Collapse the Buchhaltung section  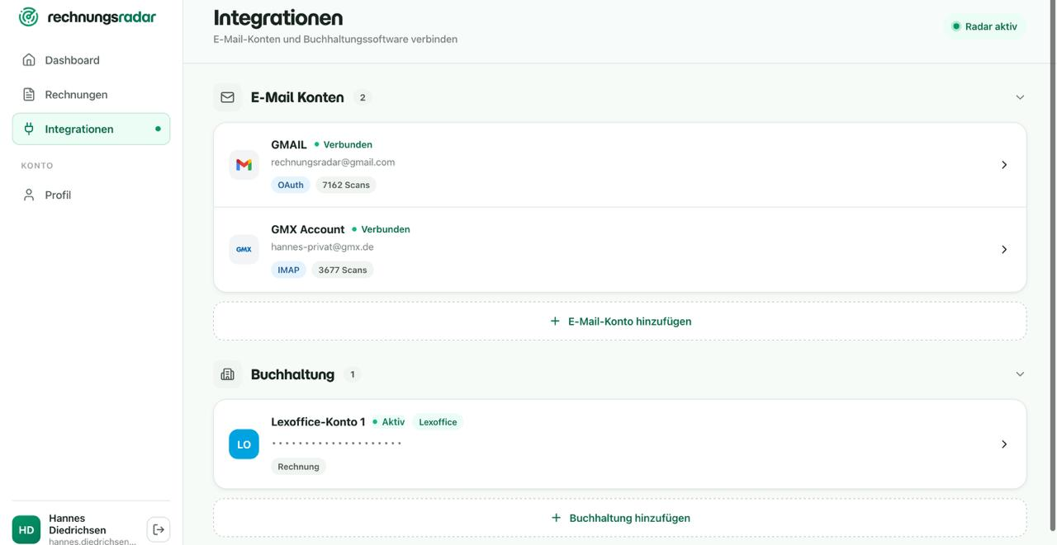click(1020, 374)
